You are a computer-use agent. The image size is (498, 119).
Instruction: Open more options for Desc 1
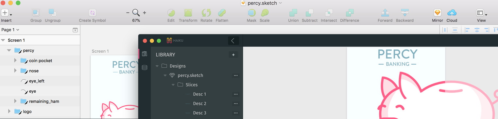[x=236, y=94]
